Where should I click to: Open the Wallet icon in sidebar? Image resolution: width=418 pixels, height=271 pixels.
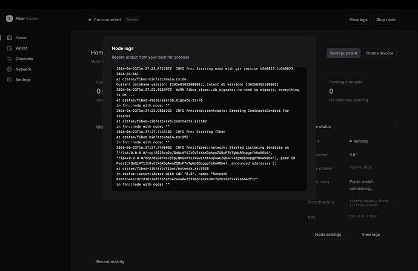9,48
